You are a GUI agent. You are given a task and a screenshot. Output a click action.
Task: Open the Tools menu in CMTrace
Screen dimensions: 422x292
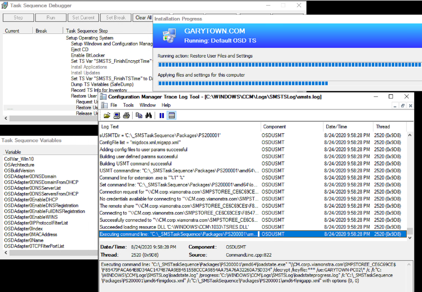click(128, 105)
